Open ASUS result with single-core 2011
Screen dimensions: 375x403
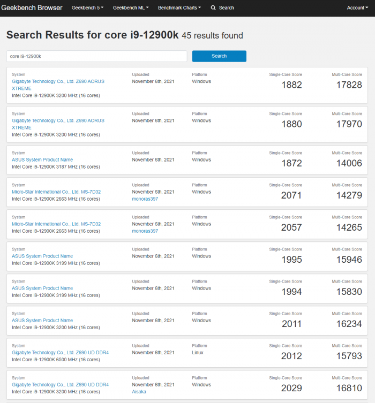click(42, 320)
